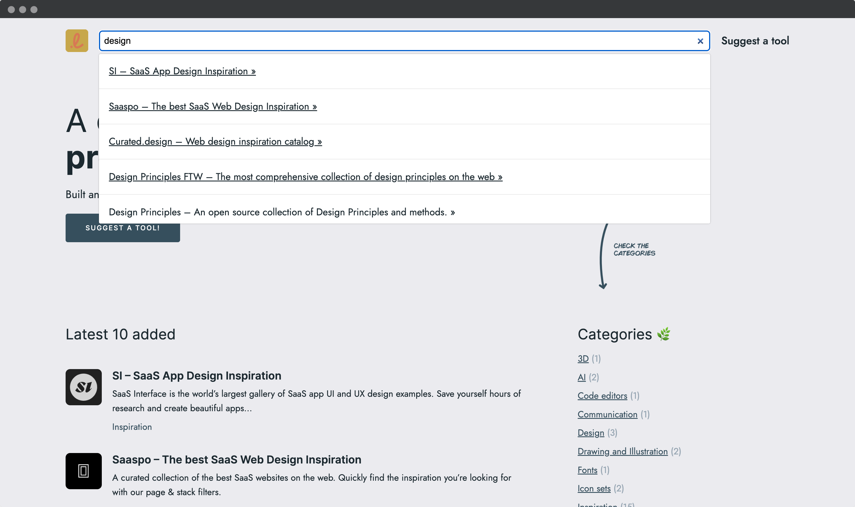Viewport: 855px width, 507px height.
Task: Click the Saaspo curated collection description
Action: click(x=311, y=485)
